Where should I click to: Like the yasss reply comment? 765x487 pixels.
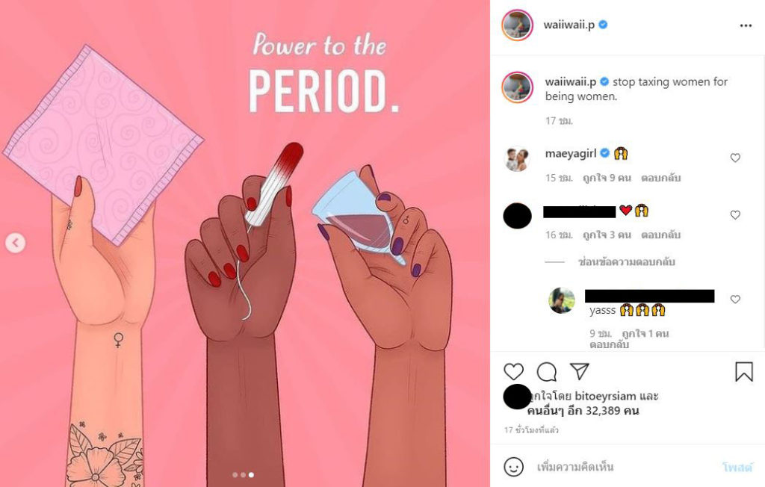click(735, 299)
